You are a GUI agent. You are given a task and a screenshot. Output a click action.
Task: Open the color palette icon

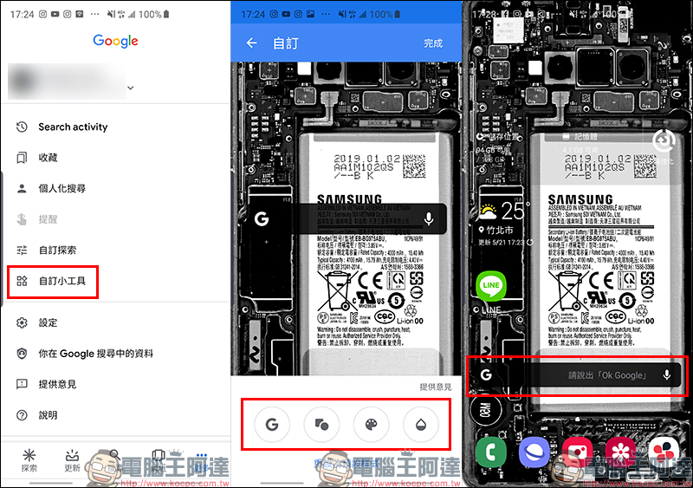(371, 424)
